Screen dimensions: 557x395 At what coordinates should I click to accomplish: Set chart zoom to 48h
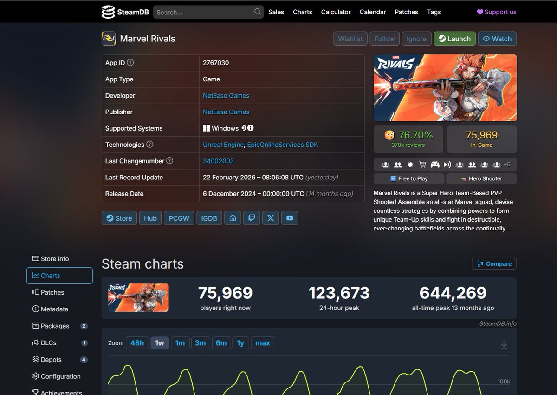coord(137,343)
